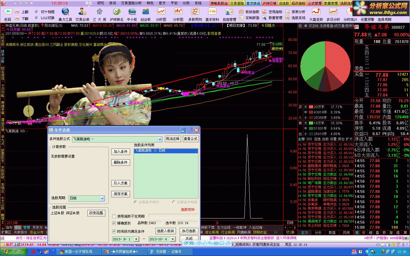
Task: Switch to the 分时图 chart icon
Action: tap(161, 12)
